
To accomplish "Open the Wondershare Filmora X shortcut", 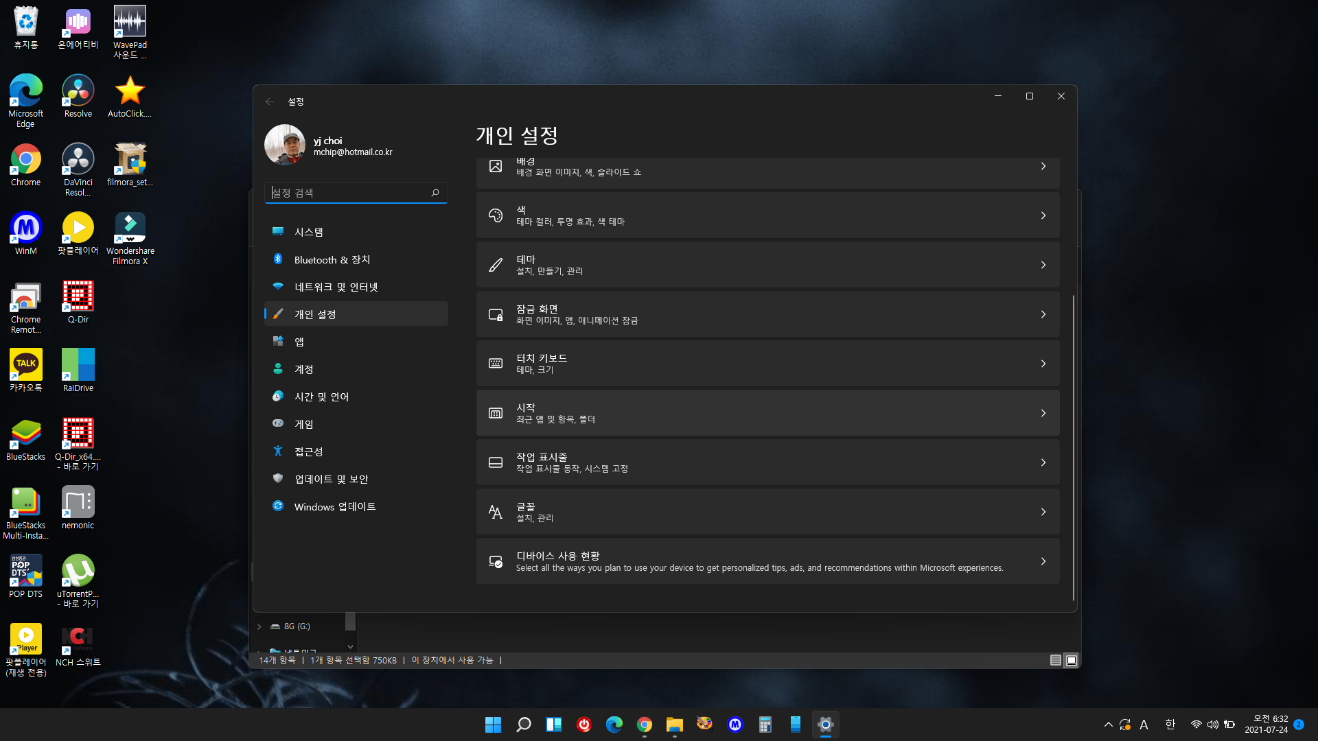I will tap(130, 228).
